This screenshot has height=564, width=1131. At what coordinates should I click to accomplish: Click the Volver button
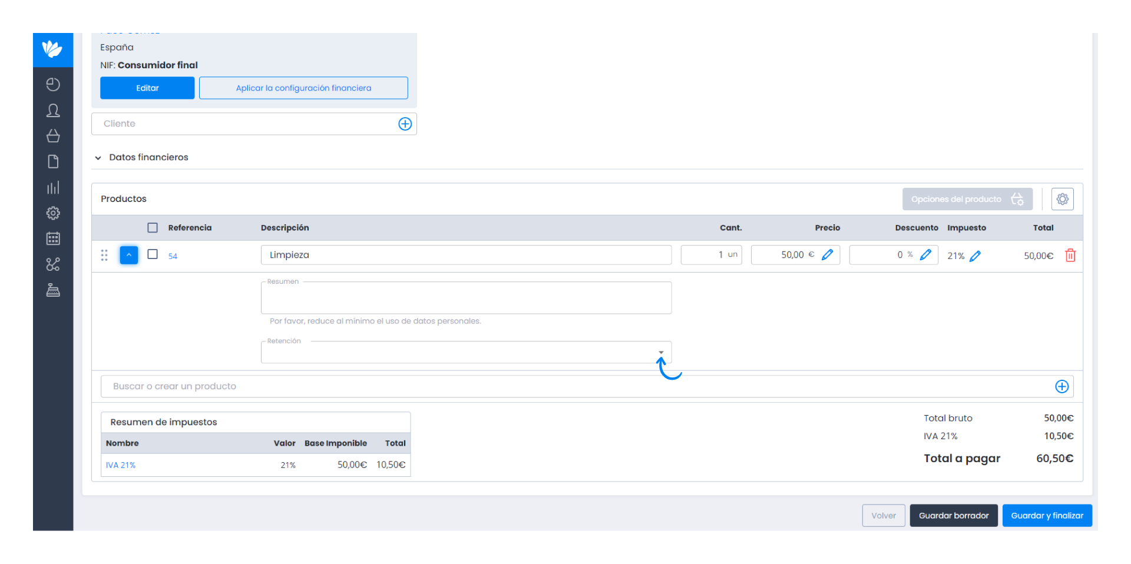[x=884, y=516]
